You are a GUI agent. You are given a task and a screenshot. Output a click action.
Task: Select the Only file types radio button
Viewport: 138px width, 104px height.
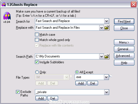click(37, 72)
